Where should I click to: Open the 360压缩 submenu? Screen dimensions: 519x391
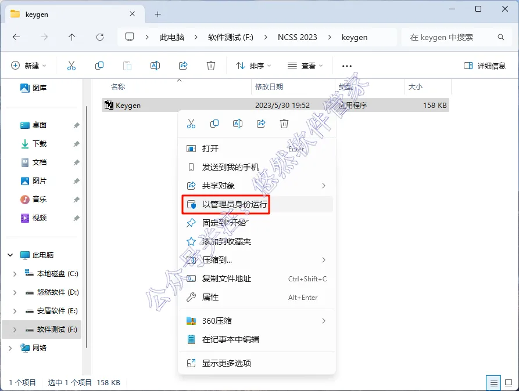coord(257,321)
